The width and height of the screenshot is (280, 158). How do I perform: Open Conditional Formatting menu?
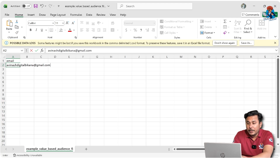(x=177, y=21)
